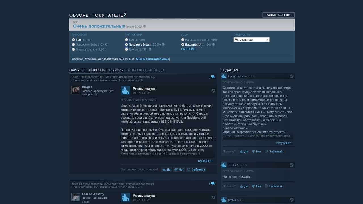Expand Председатель's review with 'Подробнее'
The image size is (363, 204).
(284, 143)
